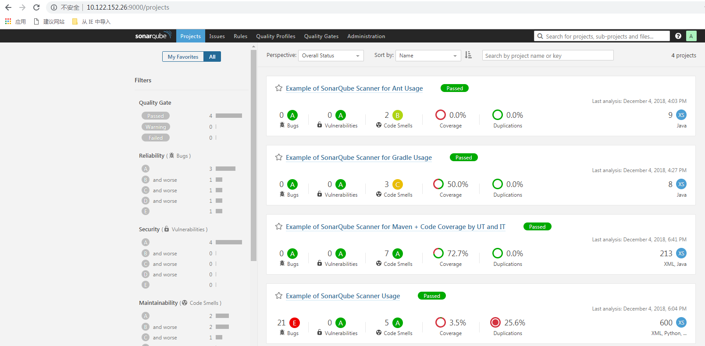Open the Rules tab
Screen dimensions: 705x346
tap(240, 36)
